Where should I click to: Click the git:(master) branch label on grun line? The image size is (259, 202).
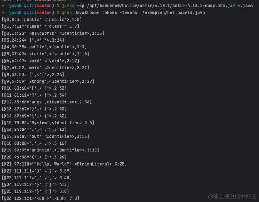(x=39, y=13)
